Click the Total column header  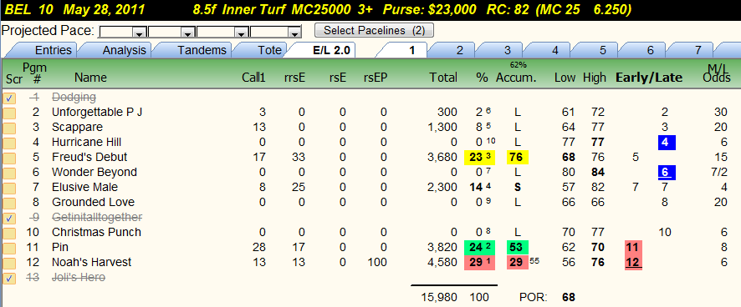(443, 78)
